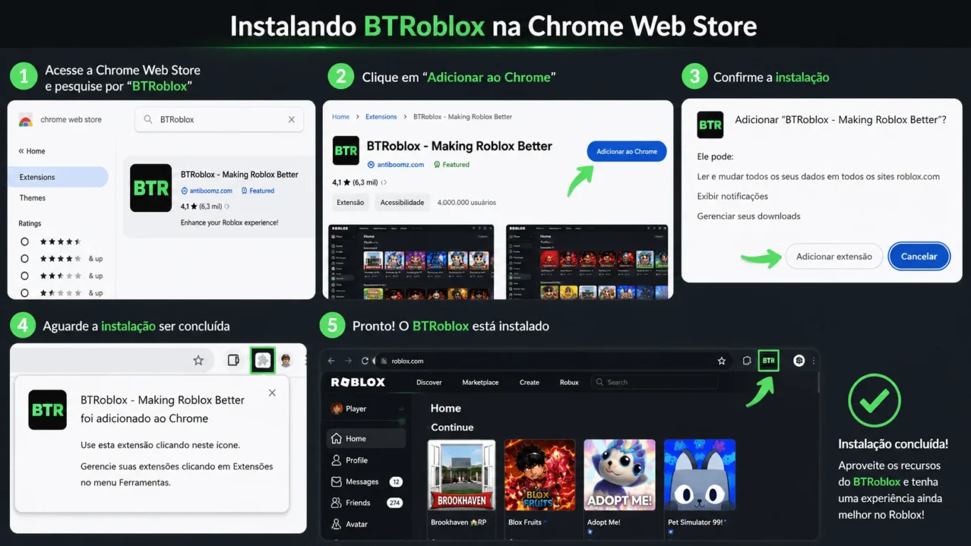Clear the BTRoblox search with the X

tap(292, 119)
